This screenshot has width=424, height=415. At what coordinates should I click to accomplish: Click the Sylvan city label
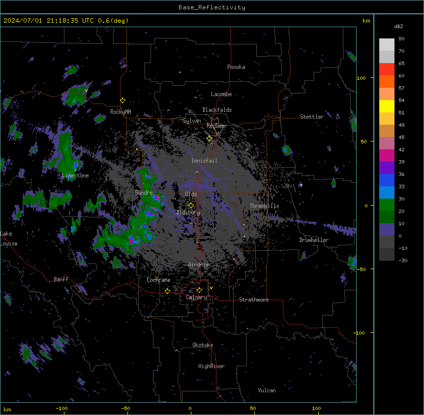pyautogui.click(x=192, y=121)
